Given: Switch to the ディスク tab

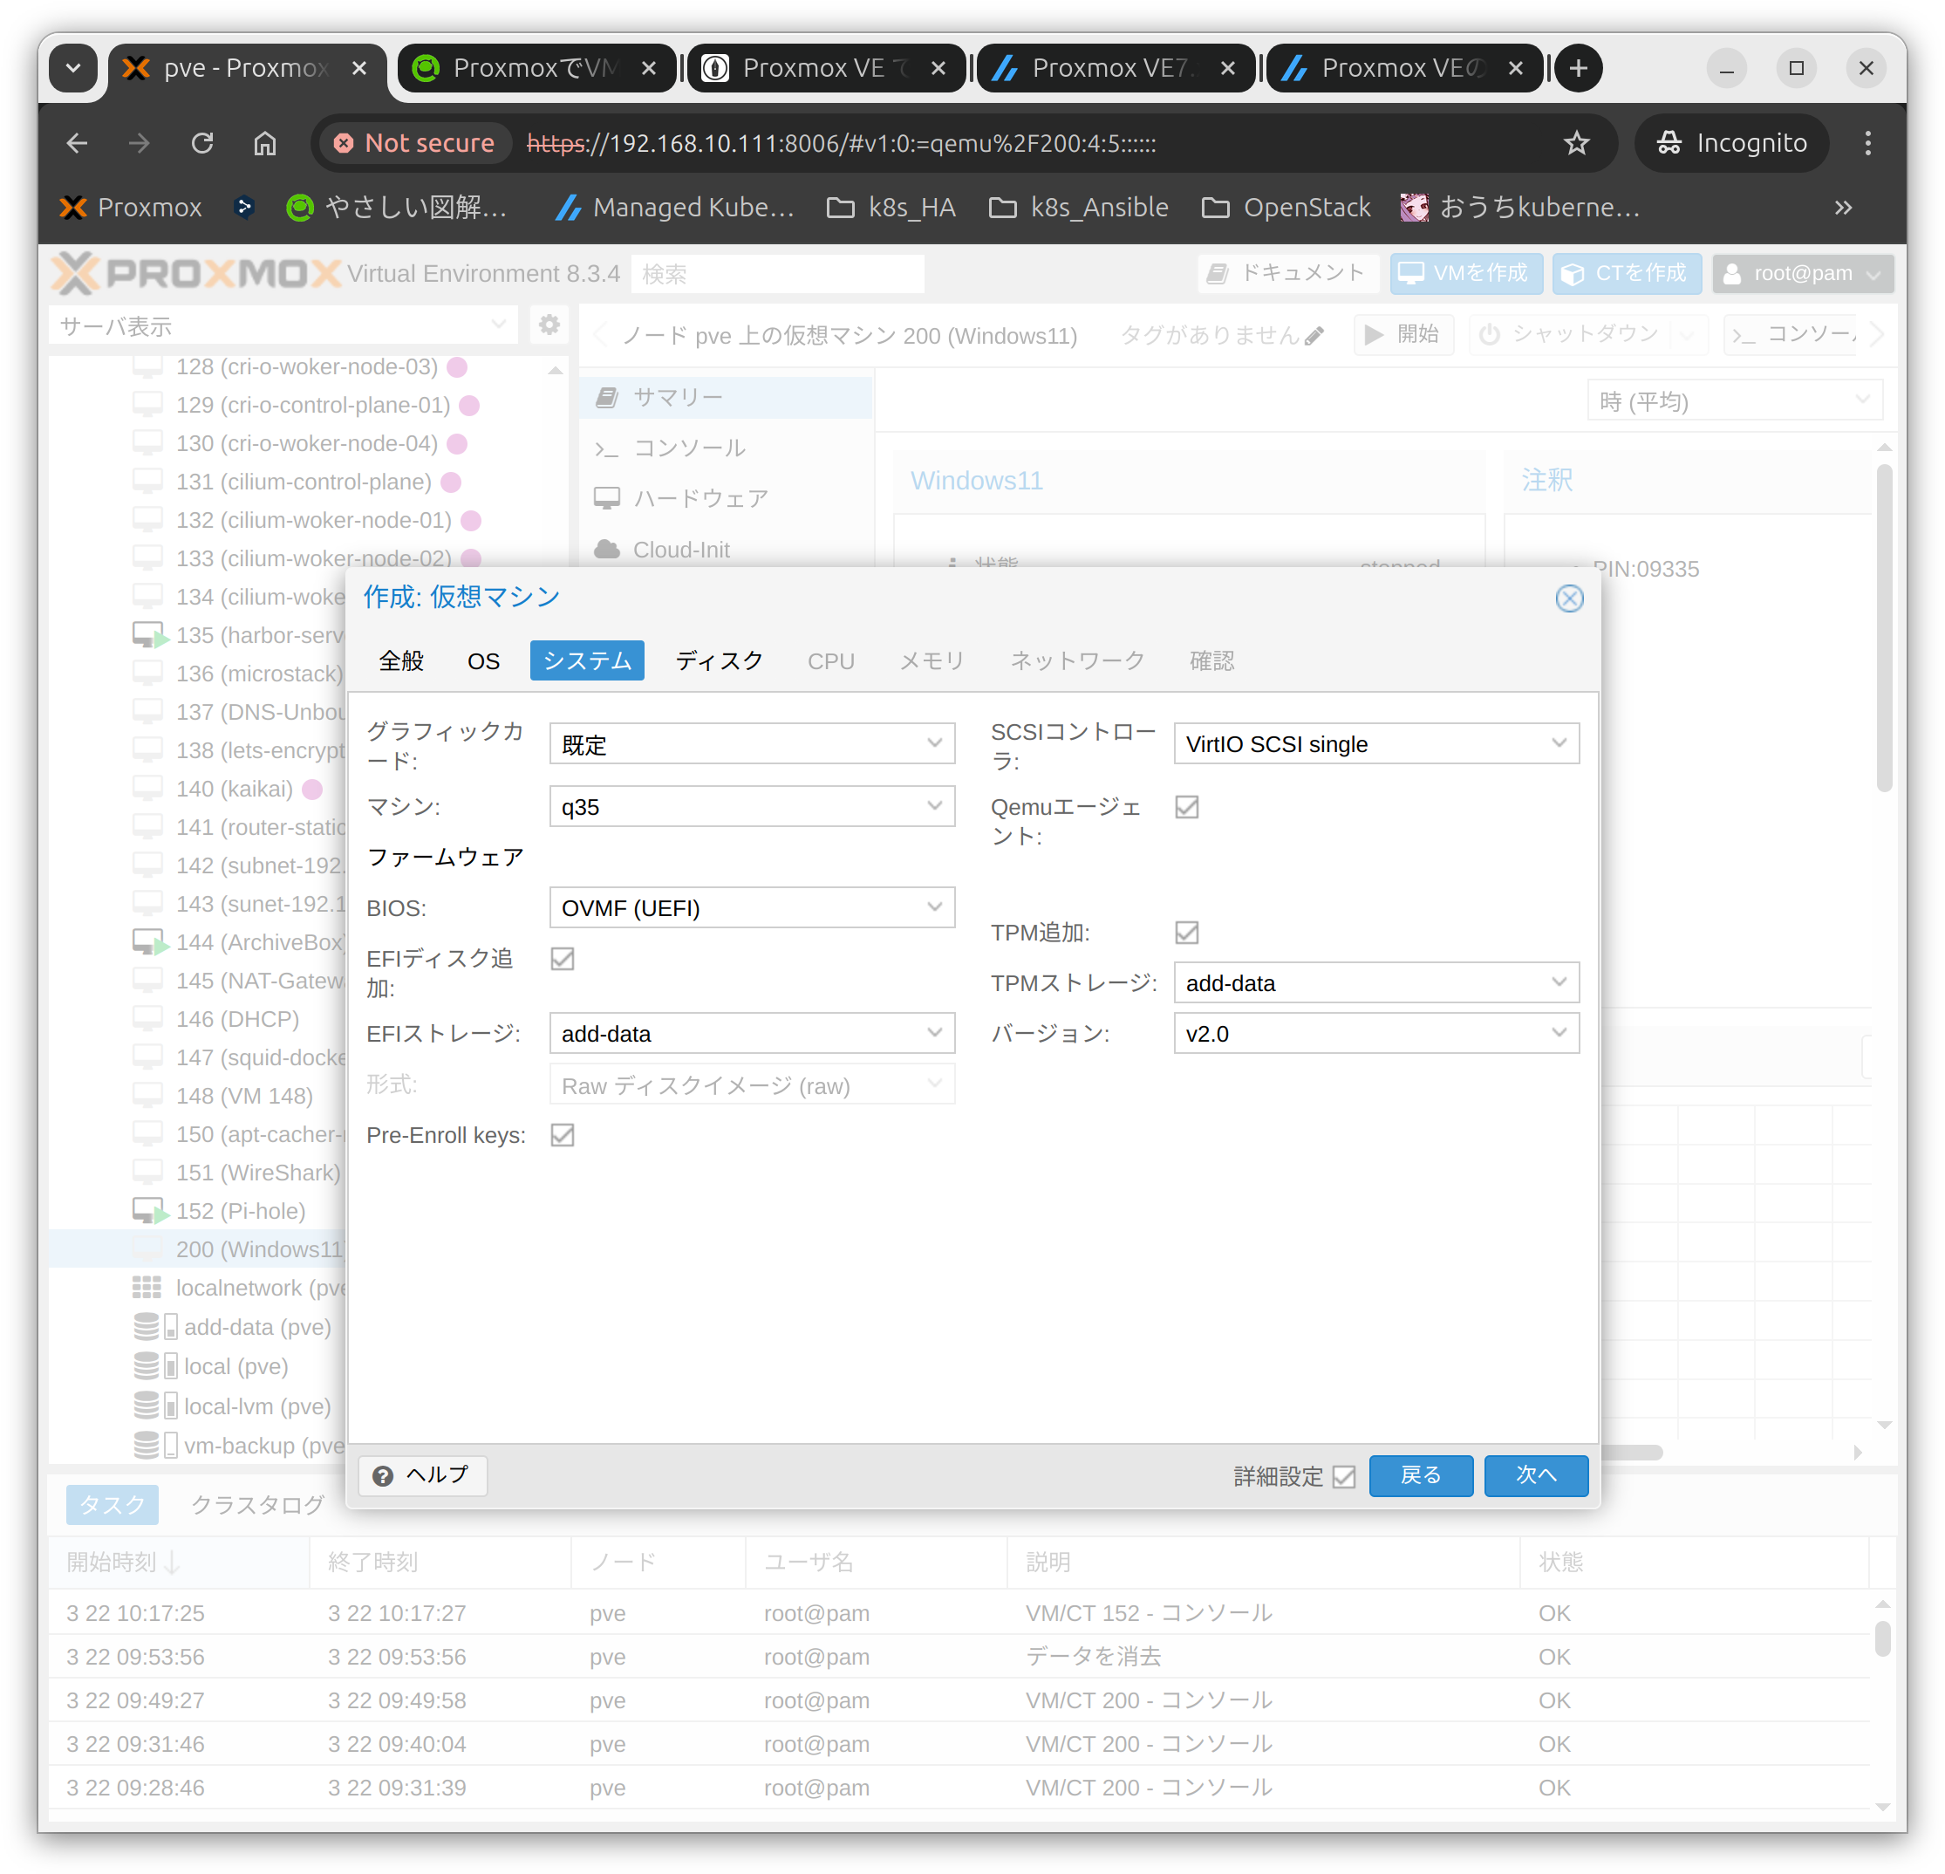Looking at the screenshot, I should click(719, 661).
